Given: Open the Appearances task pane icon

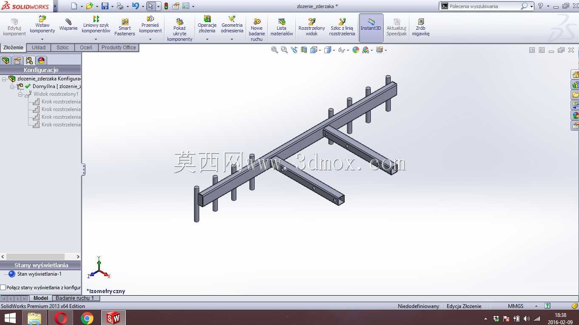Looking at the screenshot, I should click(576, 115).
